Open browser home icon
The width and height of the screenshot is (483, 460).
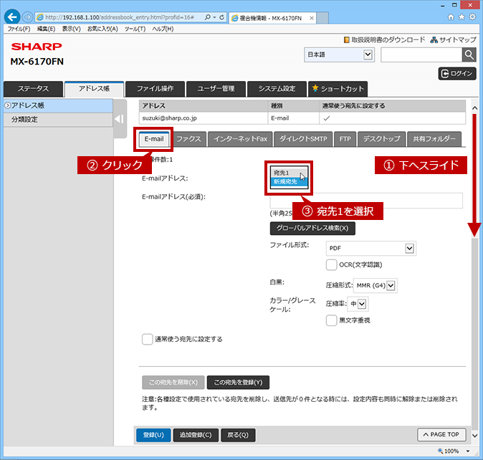[451, 17]
